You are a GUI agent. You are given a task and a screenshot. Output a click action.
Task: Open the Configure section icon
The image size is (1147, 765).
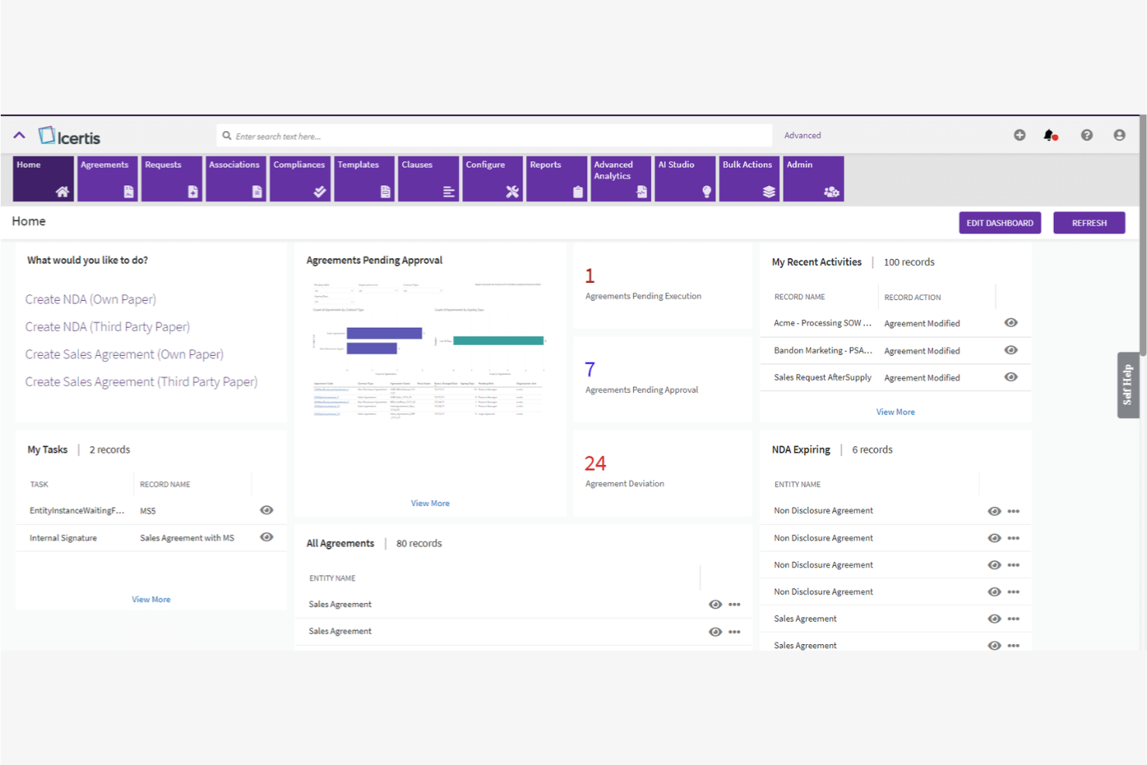tap(514, 191)
